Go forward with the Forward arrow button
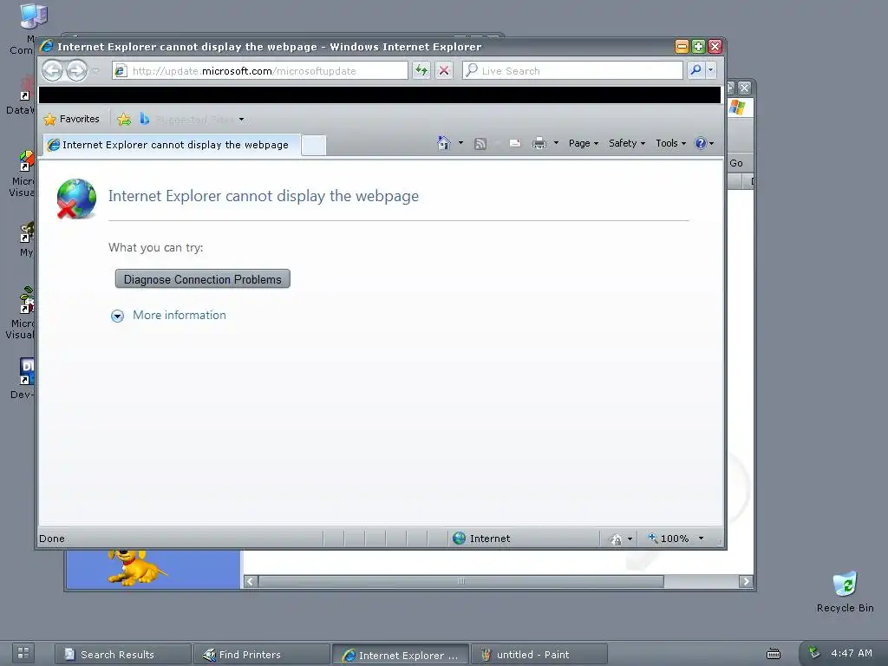 click(x=76, y=71)
